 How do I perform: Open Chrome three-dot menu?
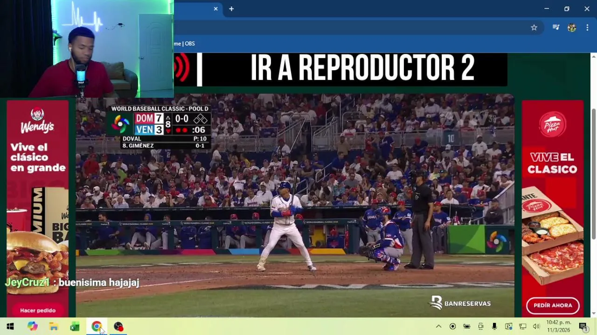[x=587, y=28]
